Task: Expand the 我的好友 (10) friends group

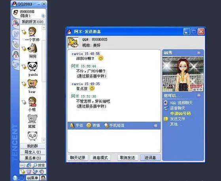Action: point(32,22)
